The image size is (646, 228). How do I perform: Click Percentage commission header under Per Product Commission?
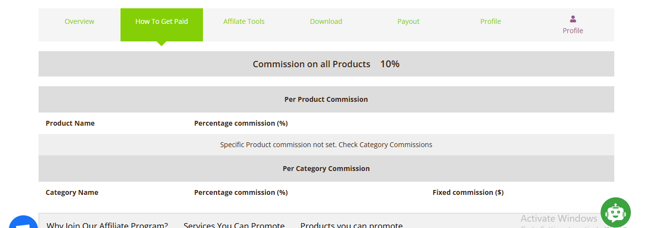tap(241, 123)
